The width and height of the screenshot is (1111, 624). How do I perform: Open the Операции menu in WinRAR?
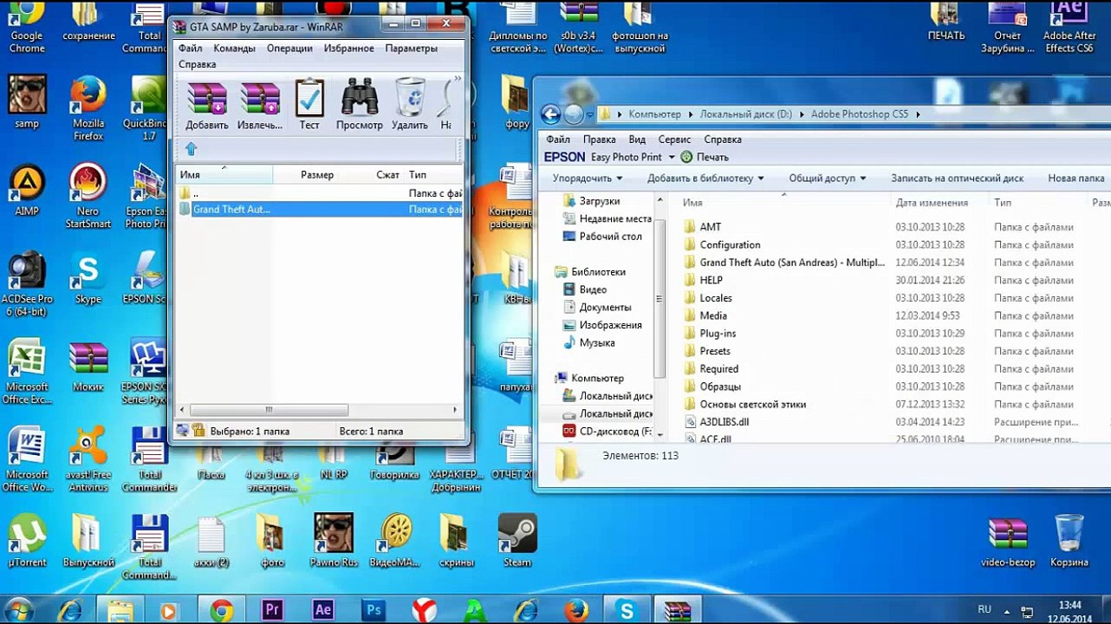pyautogui.click(x=289, y=49)
